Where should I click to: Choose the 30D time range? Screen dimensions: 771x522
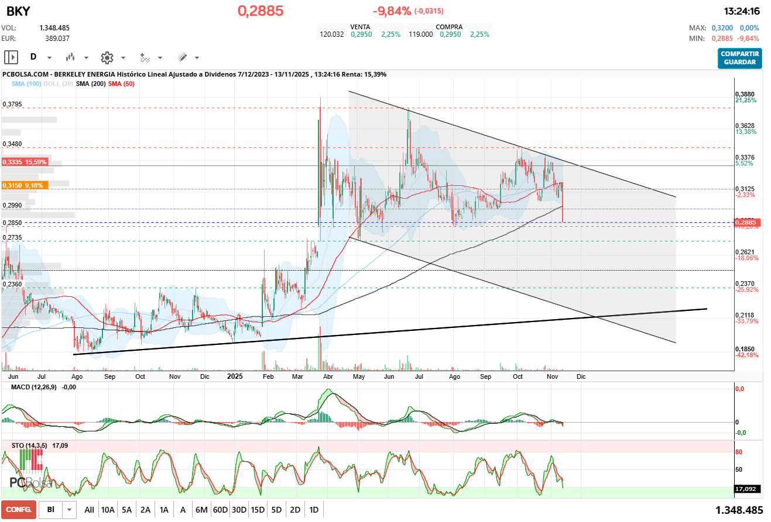(239, 510)
